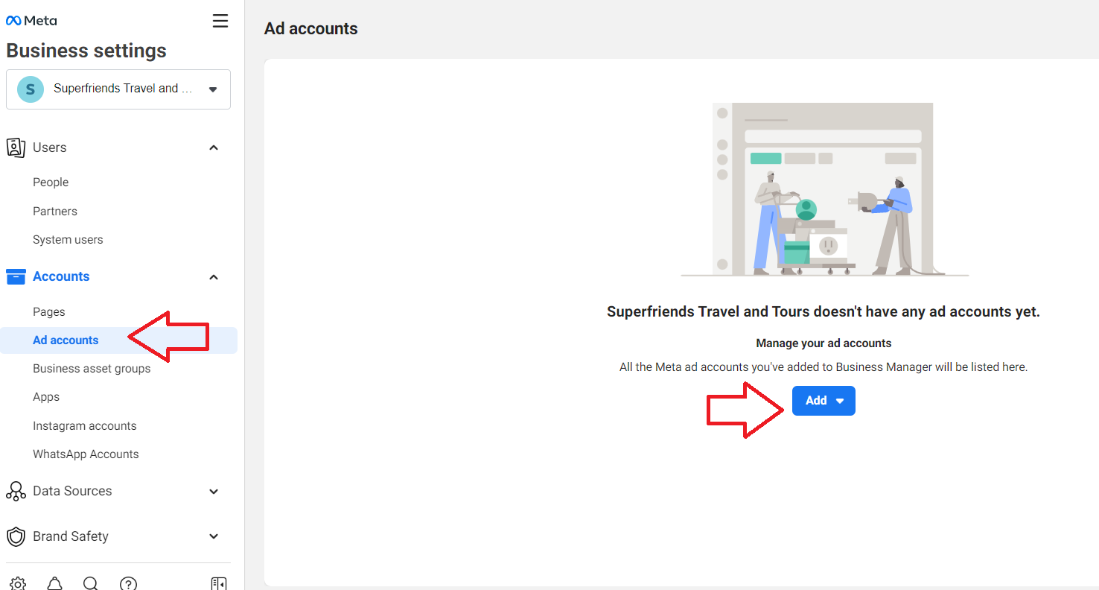The image size is (1099, 590).
Task: Click the Meta logo
Action: click(31, 21)
